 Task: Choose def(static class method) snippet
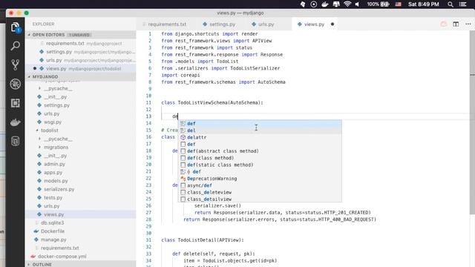point(260,165)
